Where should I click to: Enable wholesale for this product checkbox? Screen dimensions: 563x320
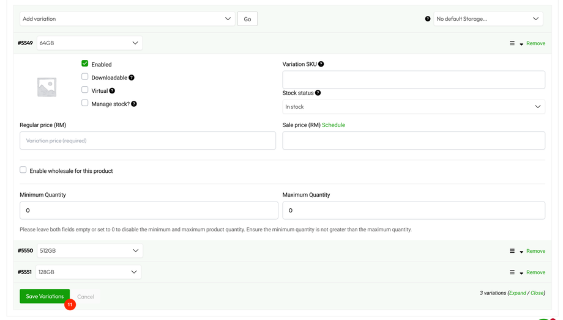23,170
